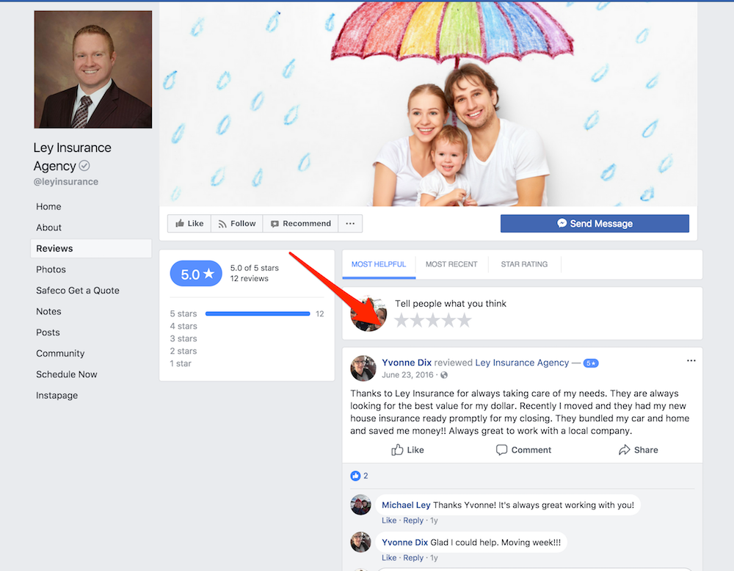Open Instapage in the sidebar
The height and width of the screenshot is (571, 734).
(x=57, y=396)
